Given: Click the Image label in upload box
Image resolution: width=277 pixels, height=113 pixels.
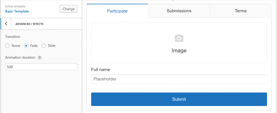Looking at the screenshot, I should 179,51.
